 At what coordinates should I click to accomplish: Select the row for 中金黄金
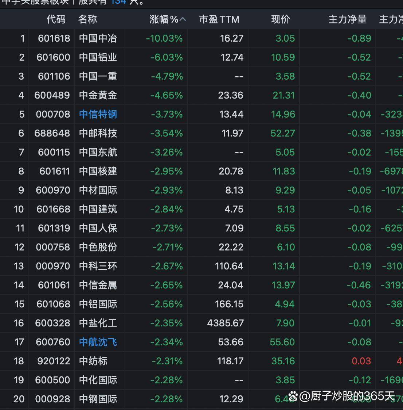pos(98,95)
